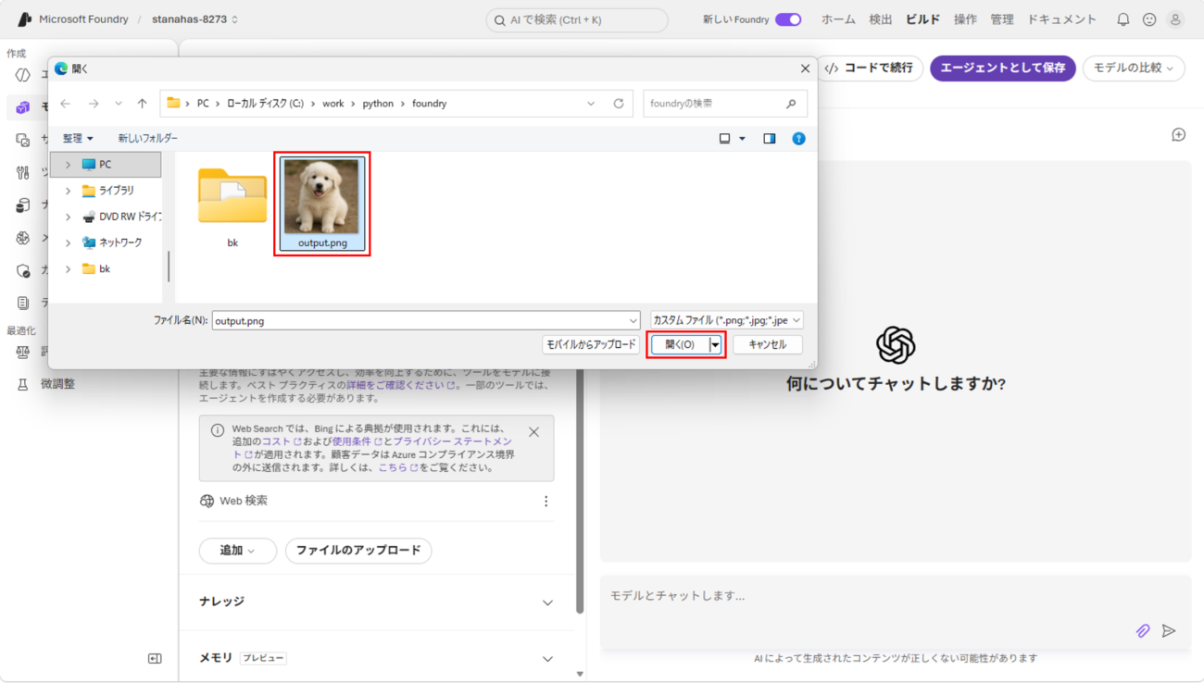
Task: Open the notifications bell icon
Action: (x=1122, y=19)
